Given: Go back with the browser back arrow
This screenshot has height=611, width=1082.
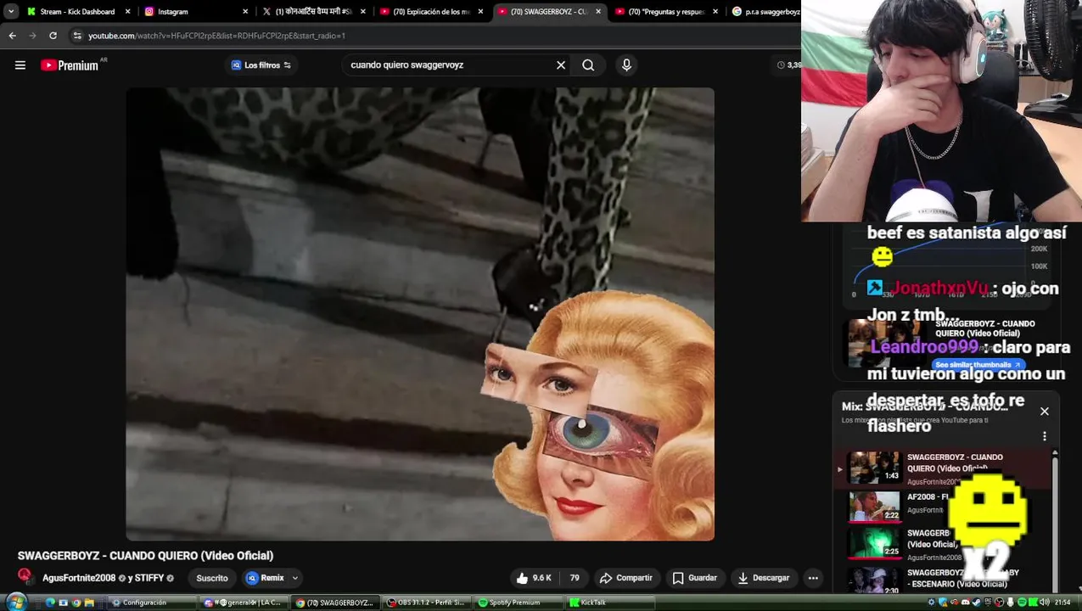Looking at the screenshot, I should point(12,36).
